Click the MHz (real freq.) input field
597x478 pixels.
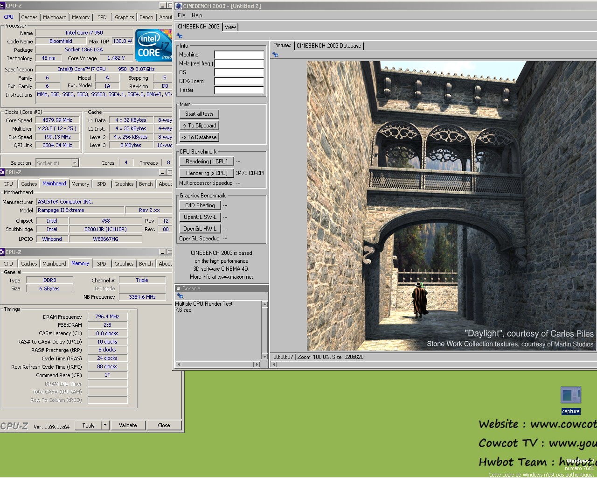239,63
